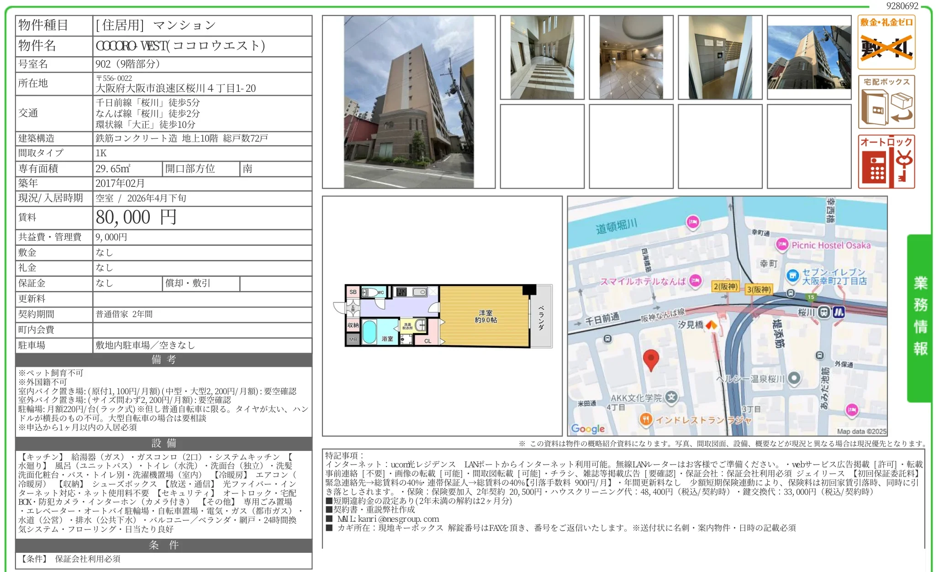Open the angled building exterior thumbnail

(809, 58)
